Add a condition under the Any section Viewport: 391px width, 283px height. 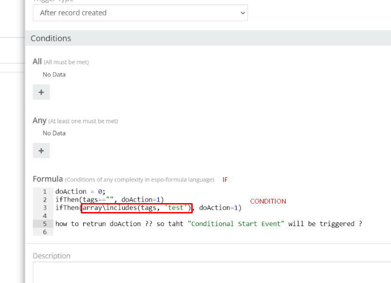(x=41, y=150)
